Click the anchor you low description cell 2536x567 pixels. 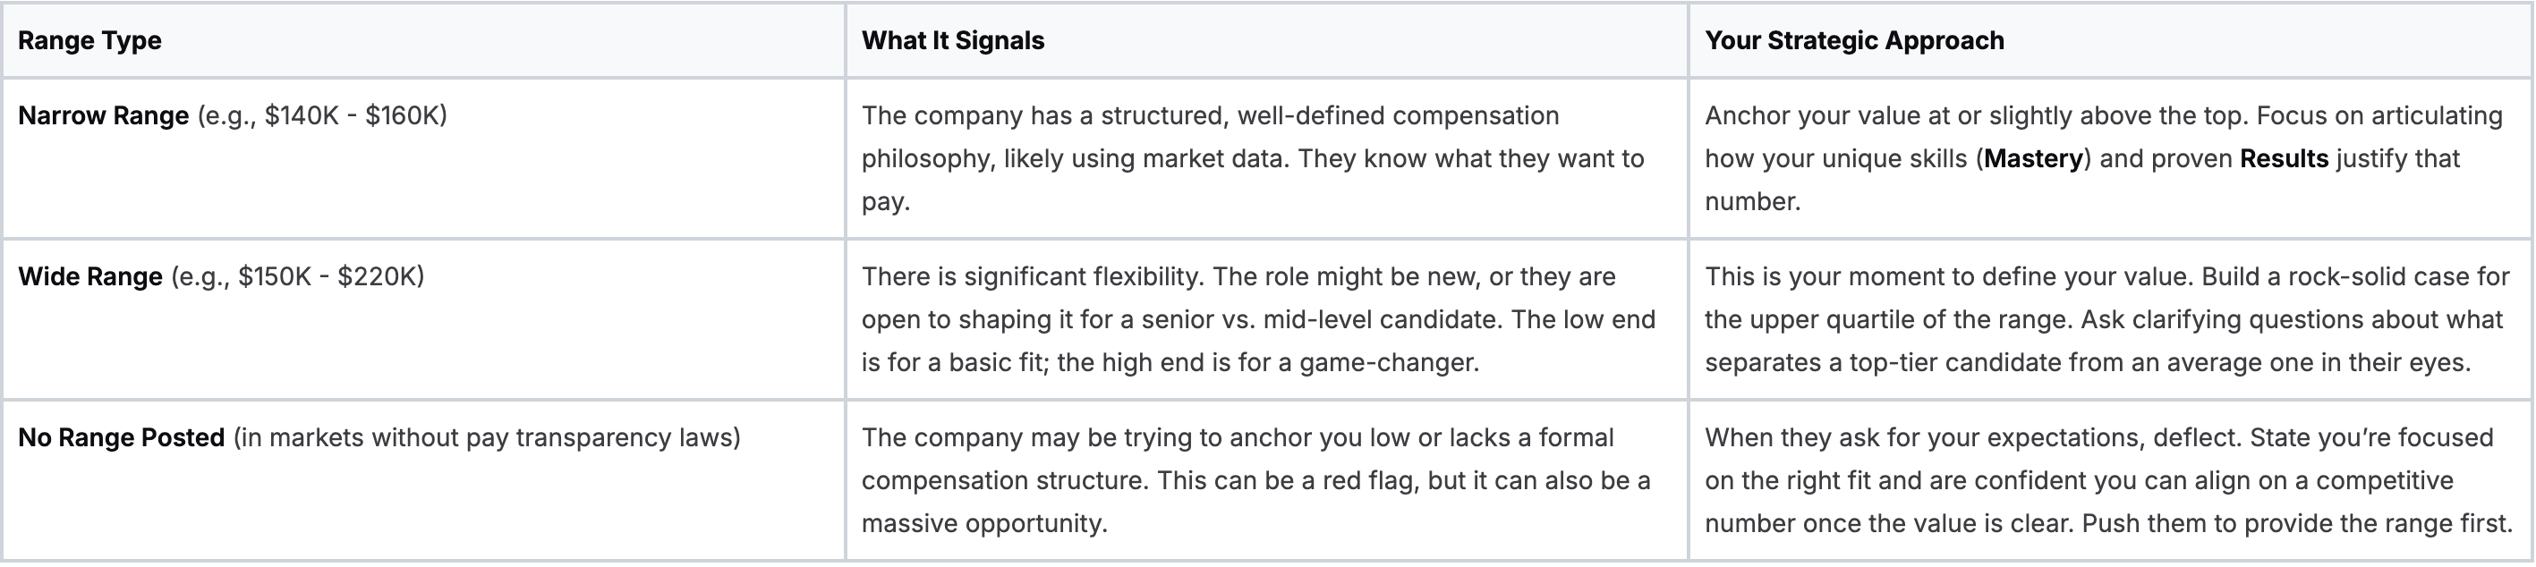(1255, 480)
